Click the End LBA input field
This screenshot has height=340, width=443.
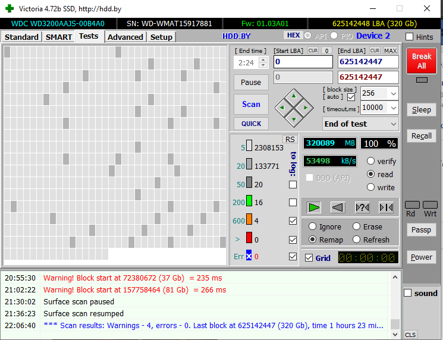[368, 62]
